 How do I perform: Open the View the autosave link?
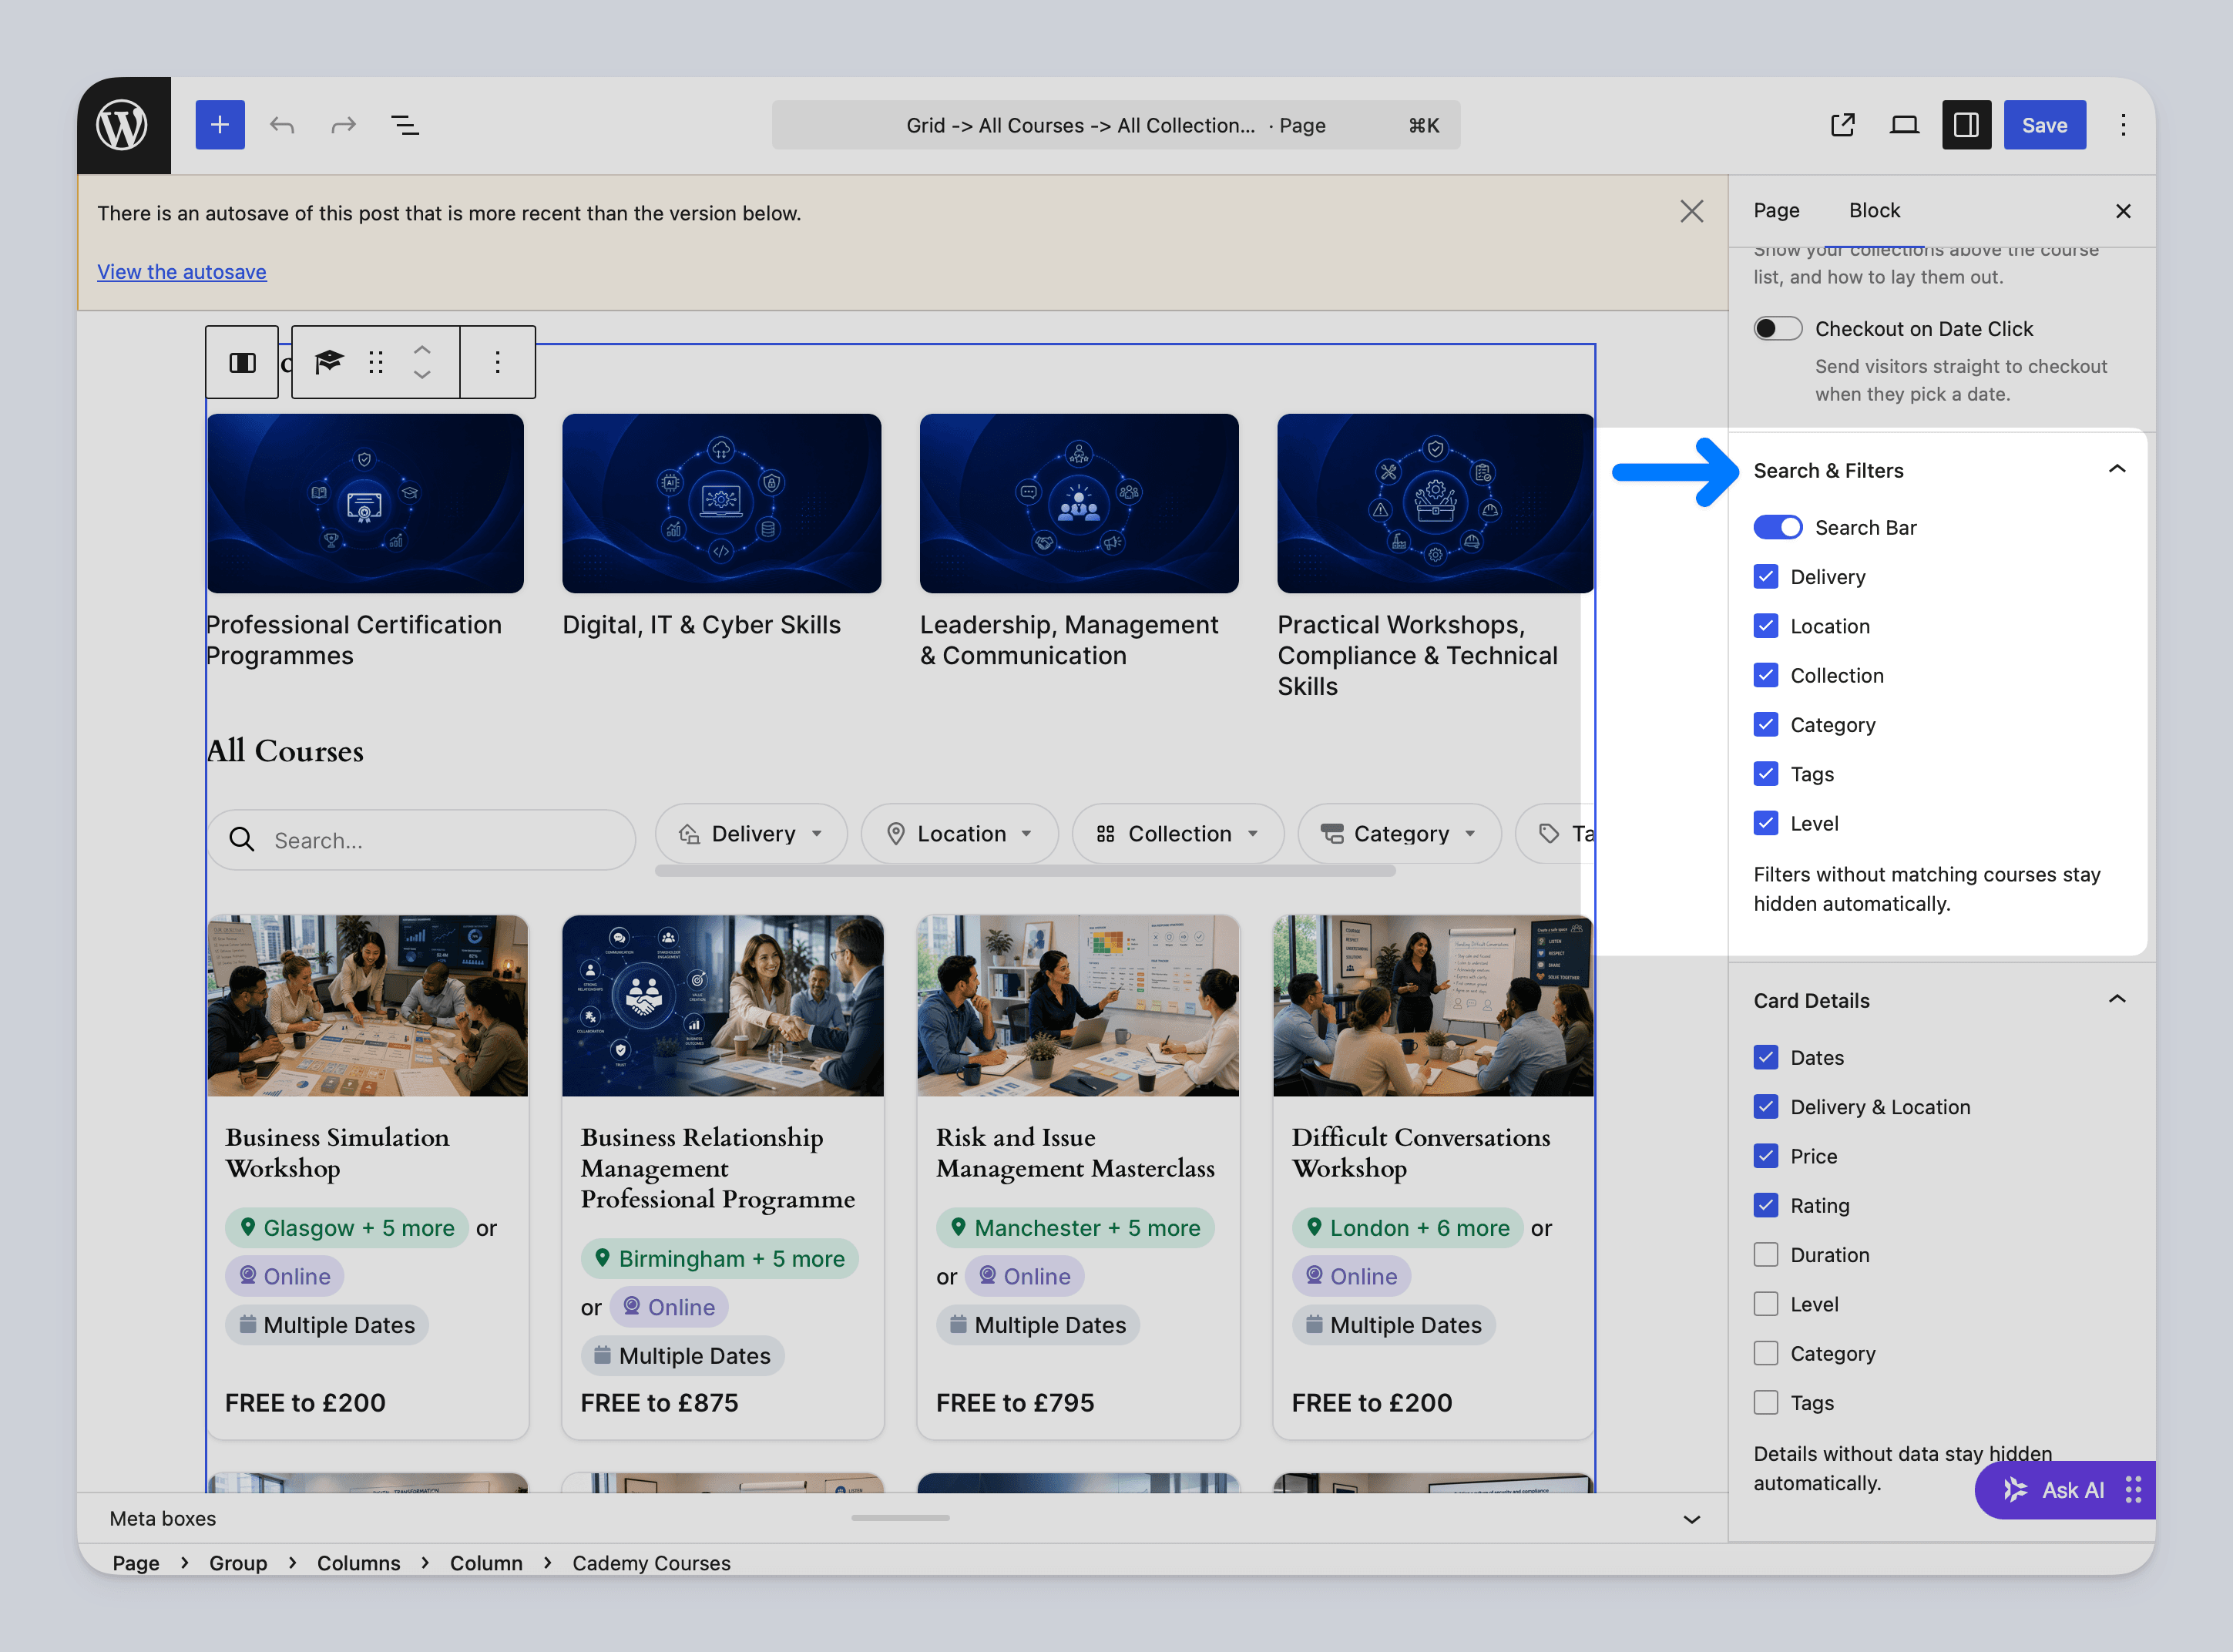(182, 271)
